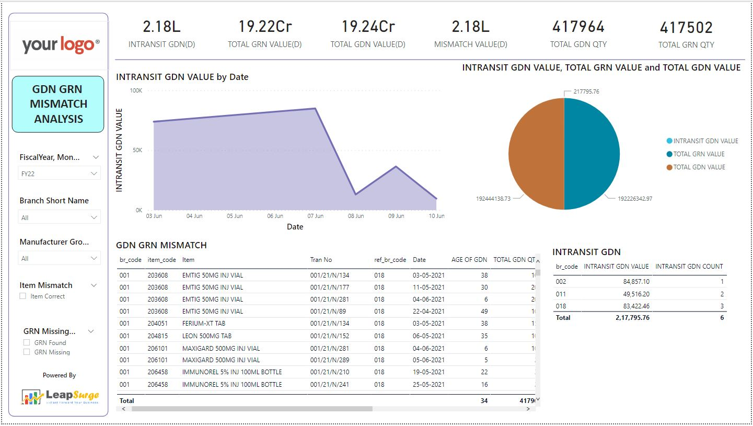
Task: Tick the GRN Missing checkbox
Action: click(x=27, y=352)
